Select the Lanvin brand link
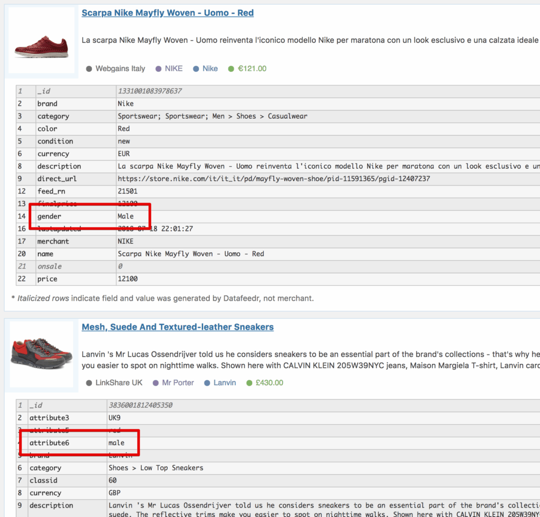 coord(225,383)
